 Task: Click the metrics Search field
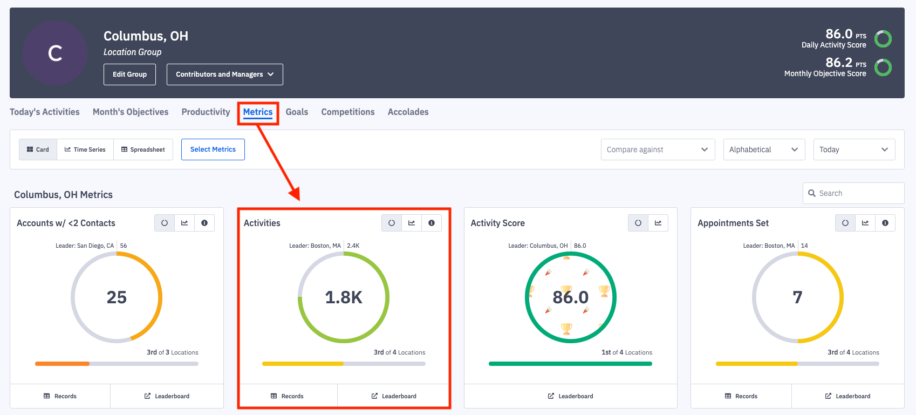(859, 193)
